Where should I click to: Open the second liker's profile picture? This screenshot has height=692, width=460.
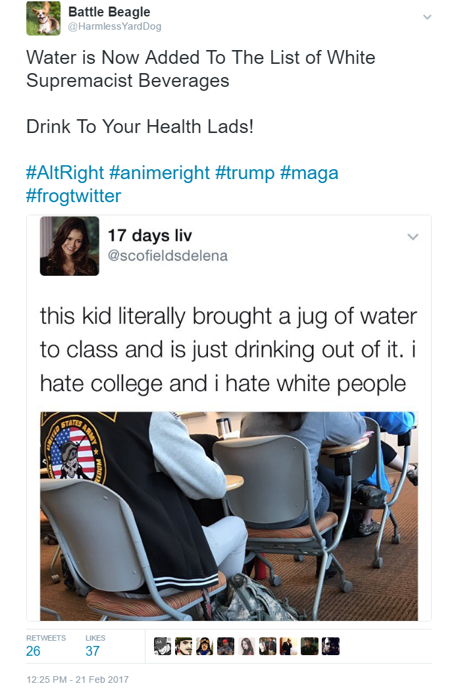pyautogui.click(x=183, y=646)
